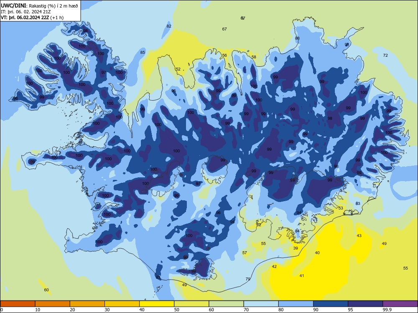Click the 95–99.9 navy legend swatch

point(365,304)
